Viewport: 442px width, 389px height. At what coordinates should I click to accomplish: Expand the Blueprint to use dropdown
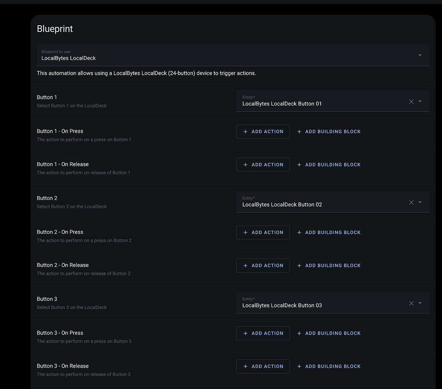(x=233, y=55)
